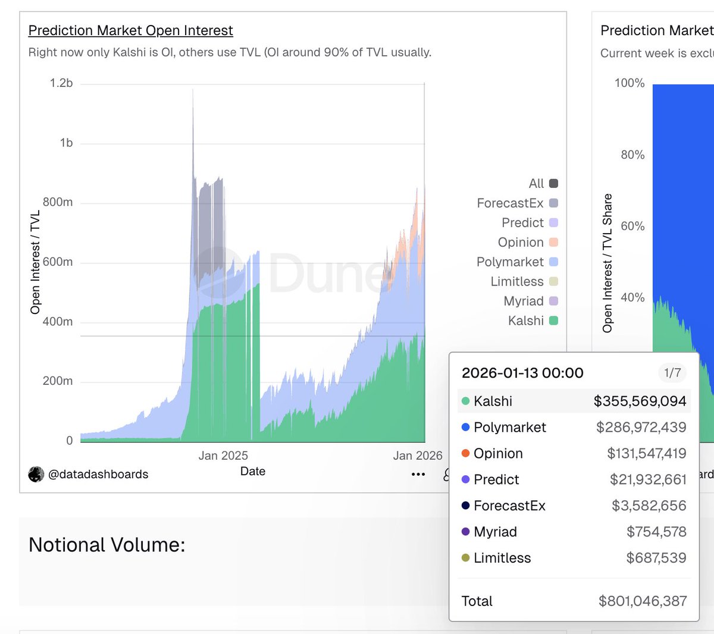Click the Predict $21,932,661 tooltip row
Viewport: 714px width, 634px height.
574,479
